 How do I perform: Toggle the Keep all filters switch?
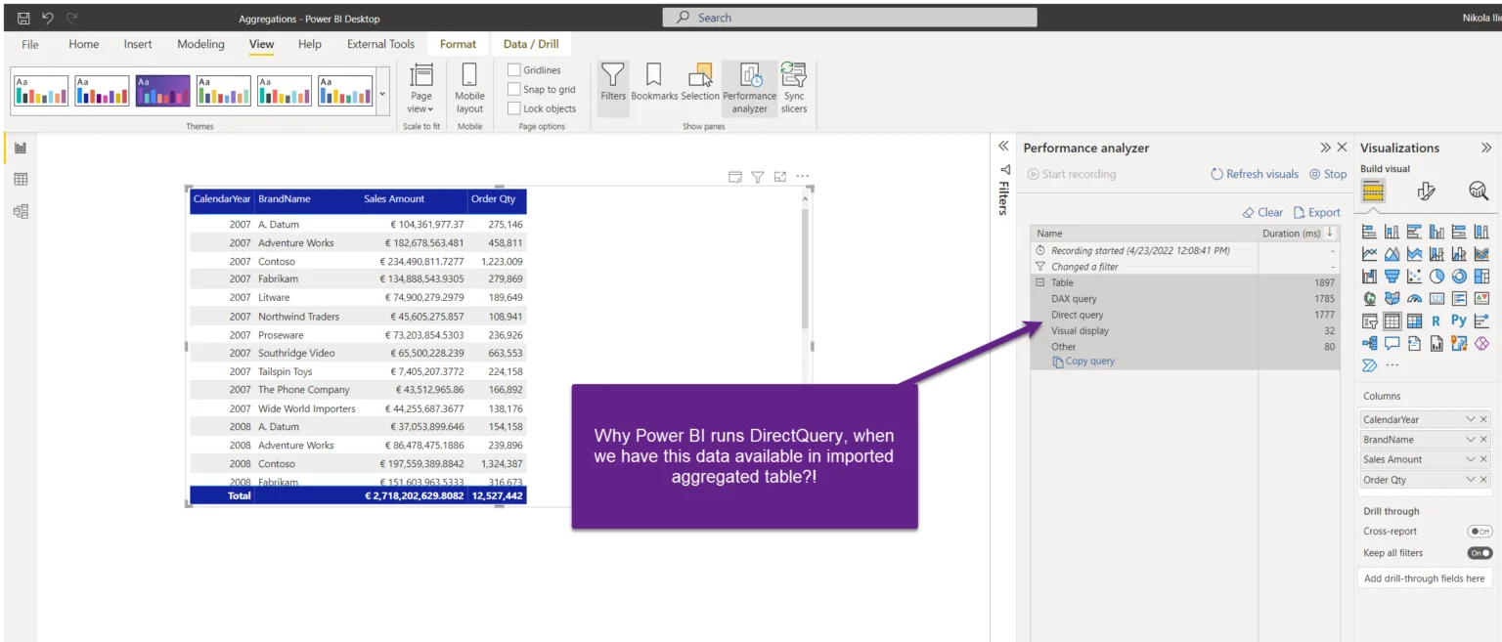(x=1480, y=553)
